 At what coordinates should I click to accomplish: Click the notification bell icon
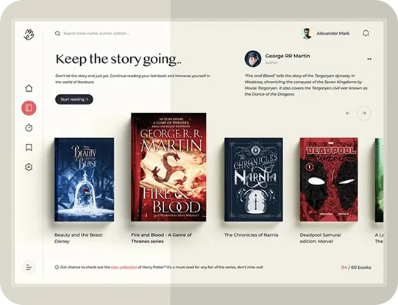(x=366, y=33)
